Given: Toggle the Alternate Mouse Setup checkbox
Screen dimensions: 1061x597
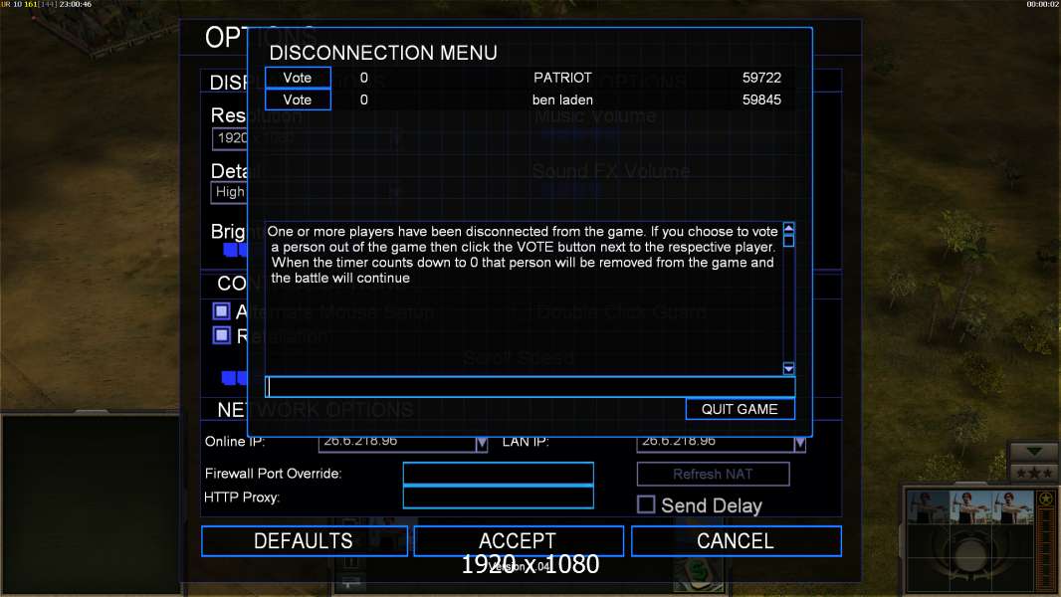Looking at the screenshot, I should pyautogui.click(x=221, y=311).
